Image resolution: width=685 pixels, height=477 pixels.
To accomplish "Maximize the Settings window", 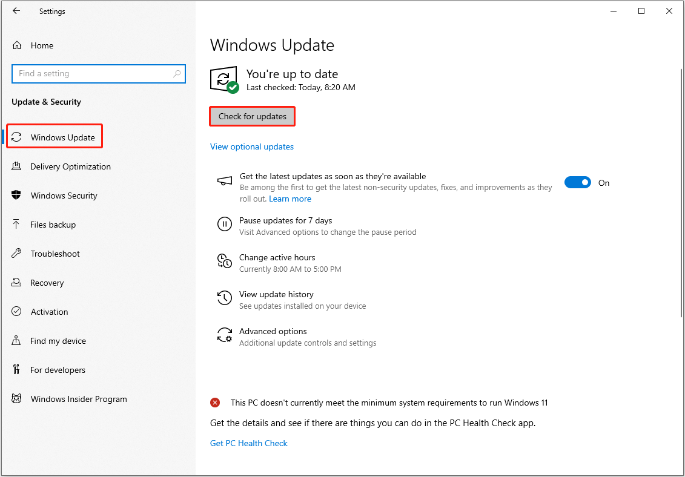I will click(641, 12).
